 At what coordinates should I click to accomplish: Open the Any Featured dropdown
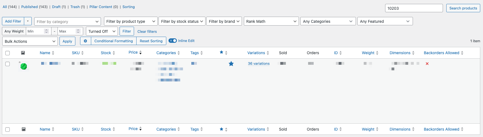(x=385, y=21)
